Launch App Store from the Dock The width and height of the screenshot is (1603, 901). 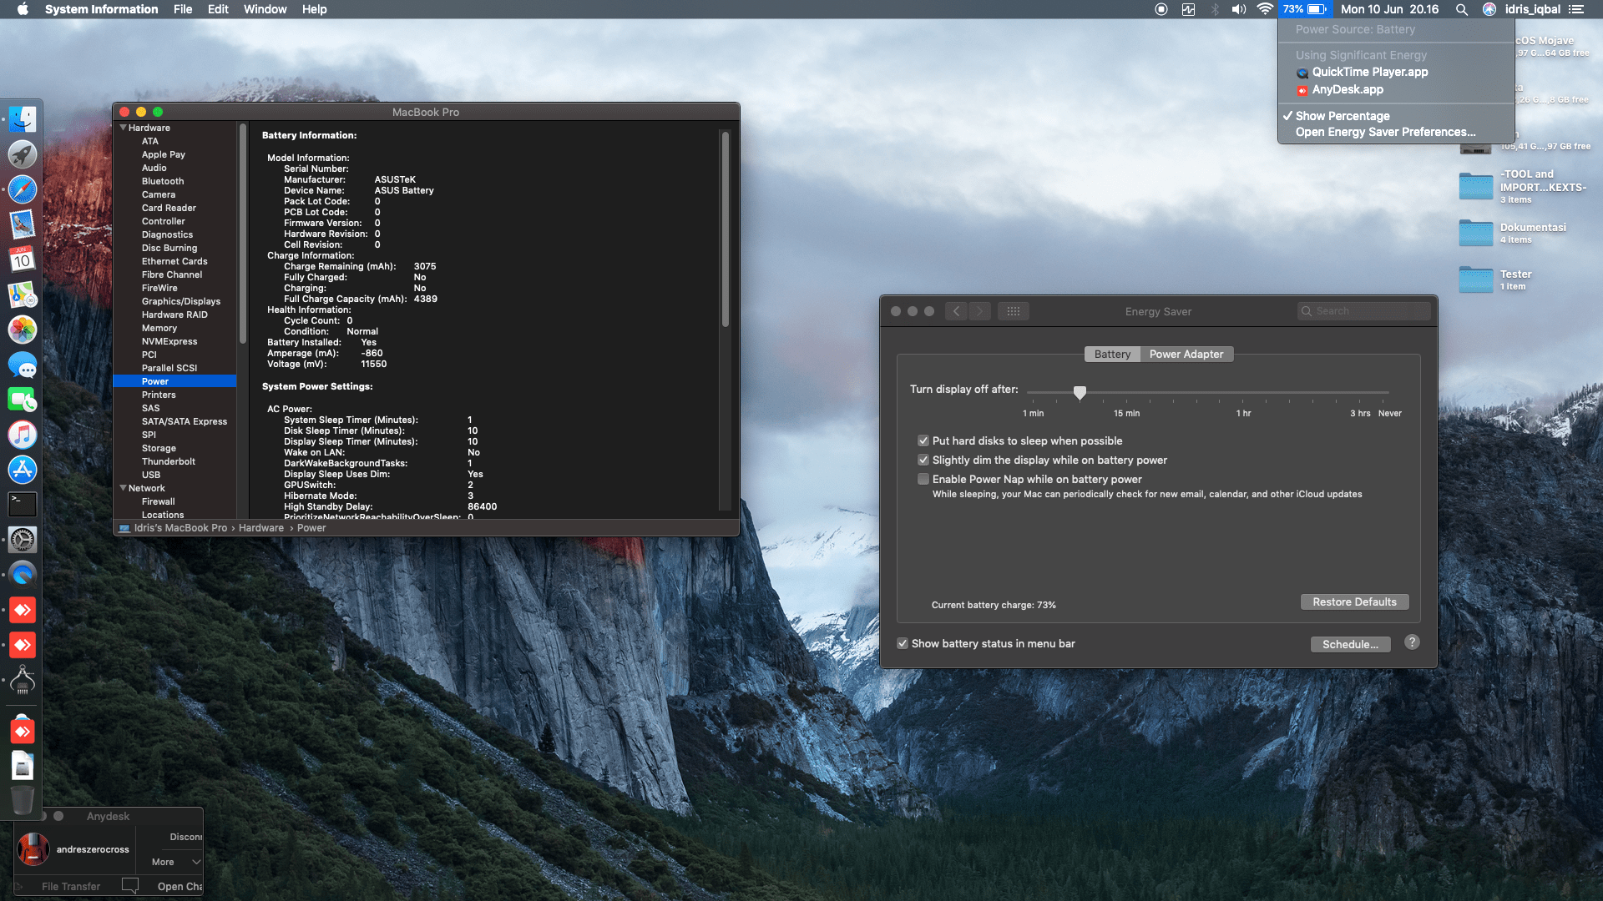[x=23, y=470]
